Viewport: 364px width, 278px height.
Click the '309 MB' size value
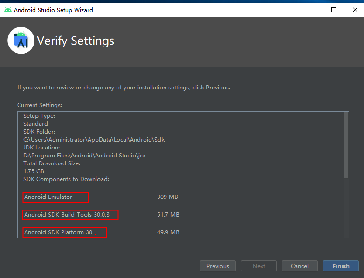tap(167, 197)
